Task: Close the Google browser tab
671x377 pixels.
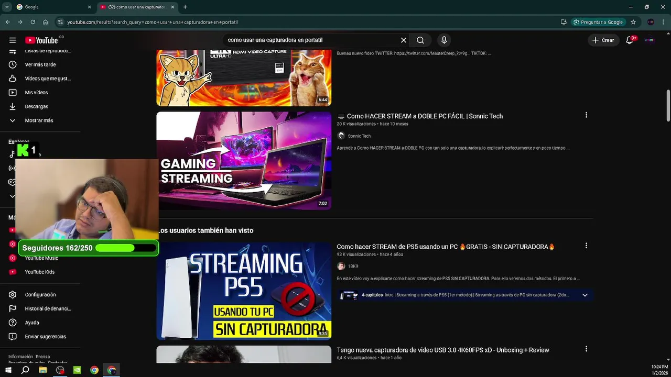Action: 89,7
